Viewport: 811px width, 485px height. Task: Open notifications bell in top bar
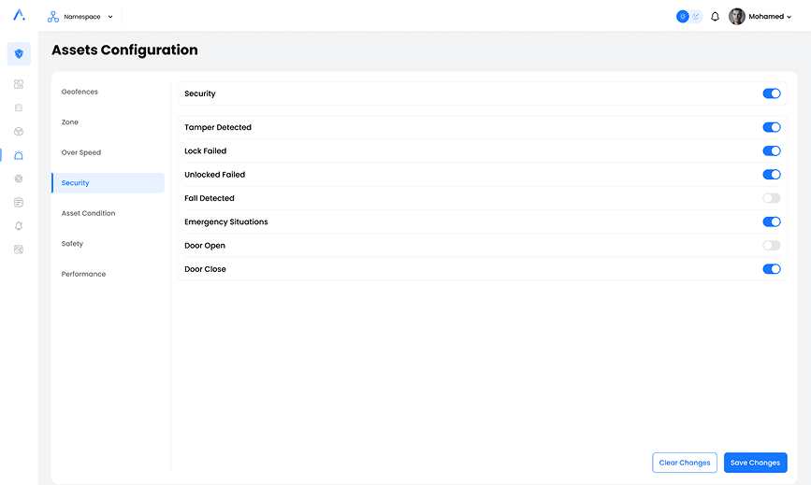[x=716, y=17]
